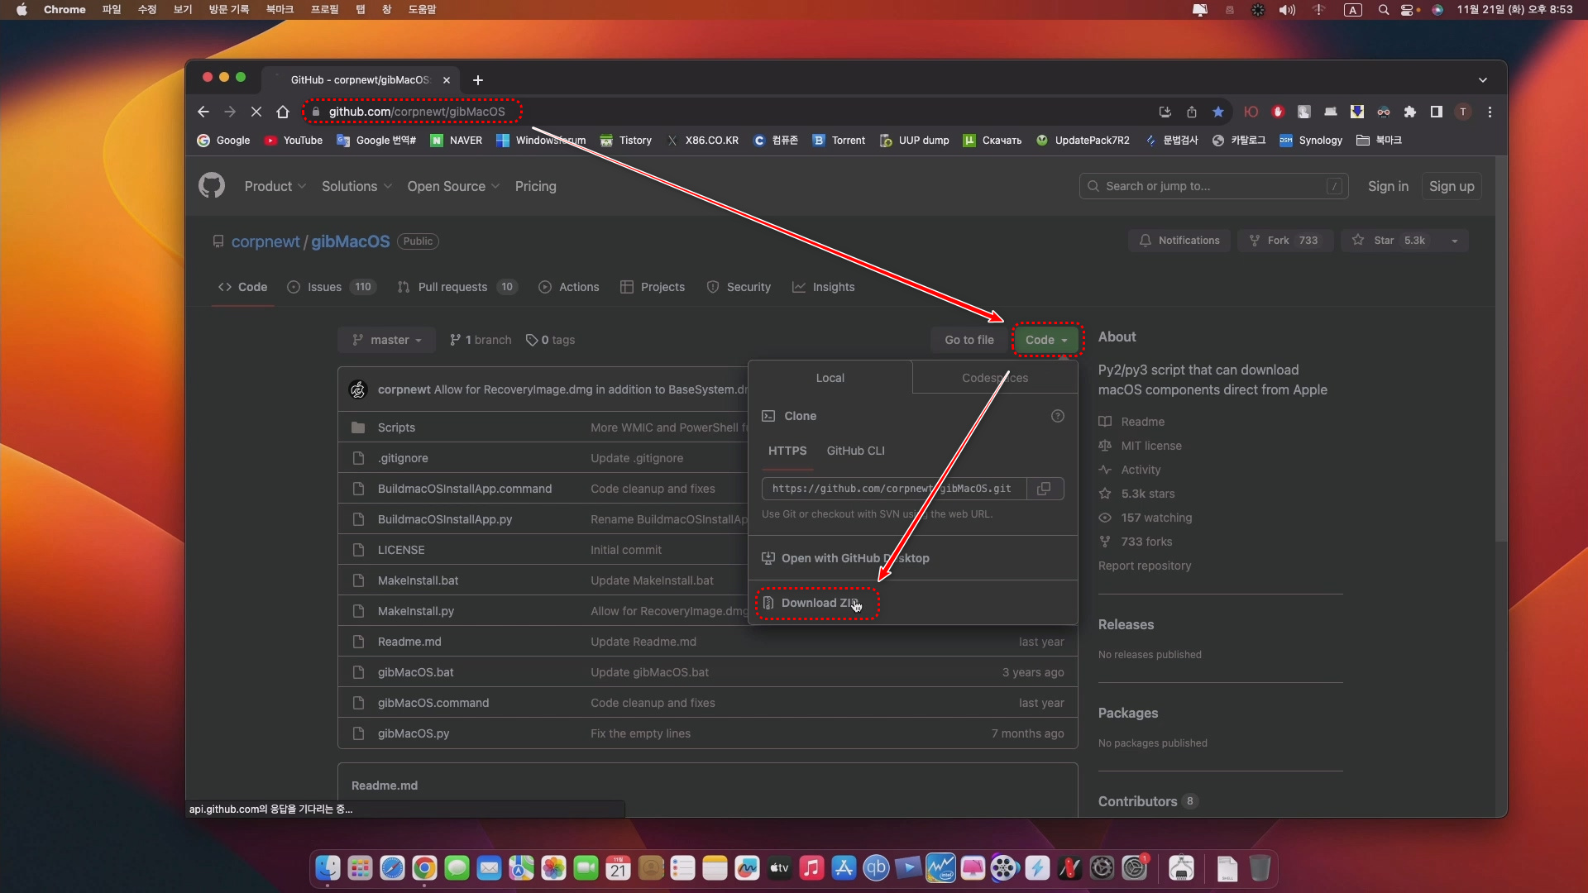Go back to previous page
This screenshot has width=1588, height=893.
tap(203, 112)
